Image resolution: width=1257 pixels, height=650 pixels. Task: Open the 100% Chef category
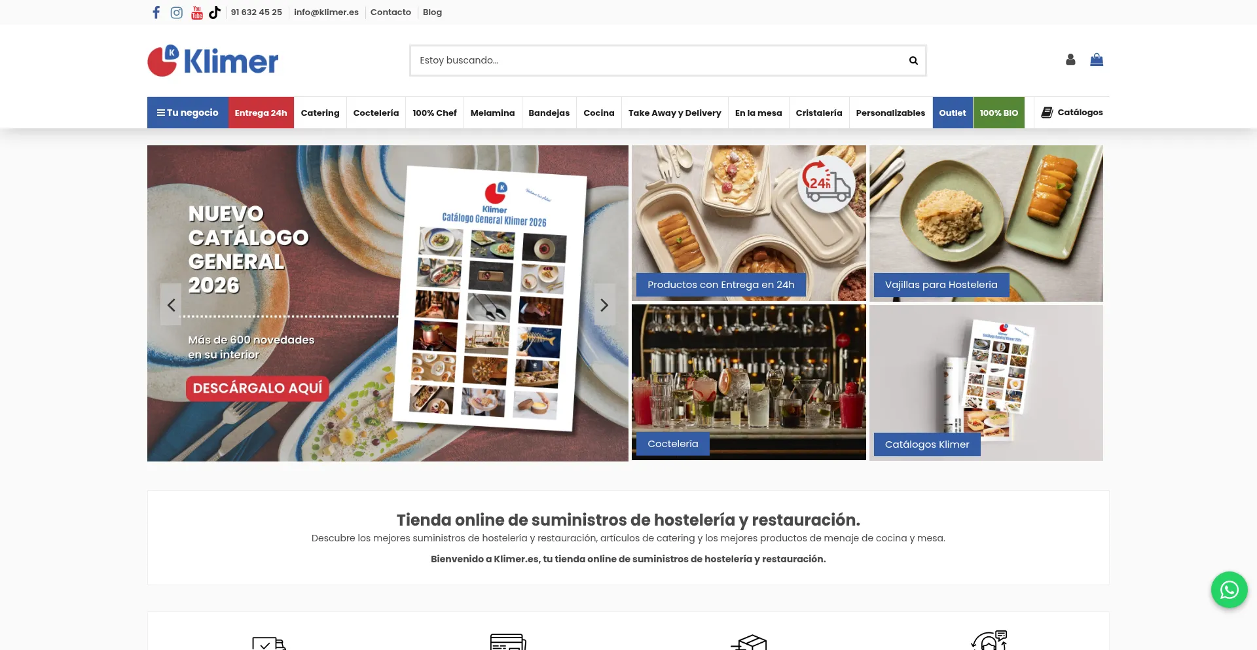[435, 113]
